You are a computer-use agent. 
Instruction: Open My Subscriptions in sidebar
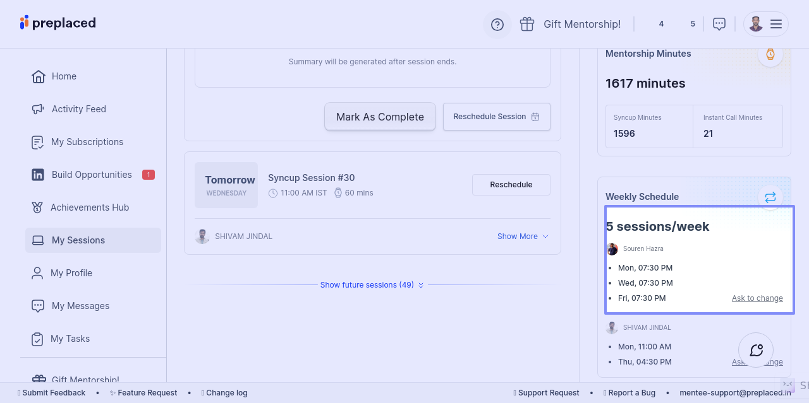(87, 142)
